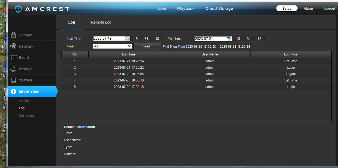Open the System settings section
This screenshot has height=168, width=338.
click(x=32, y=80)
